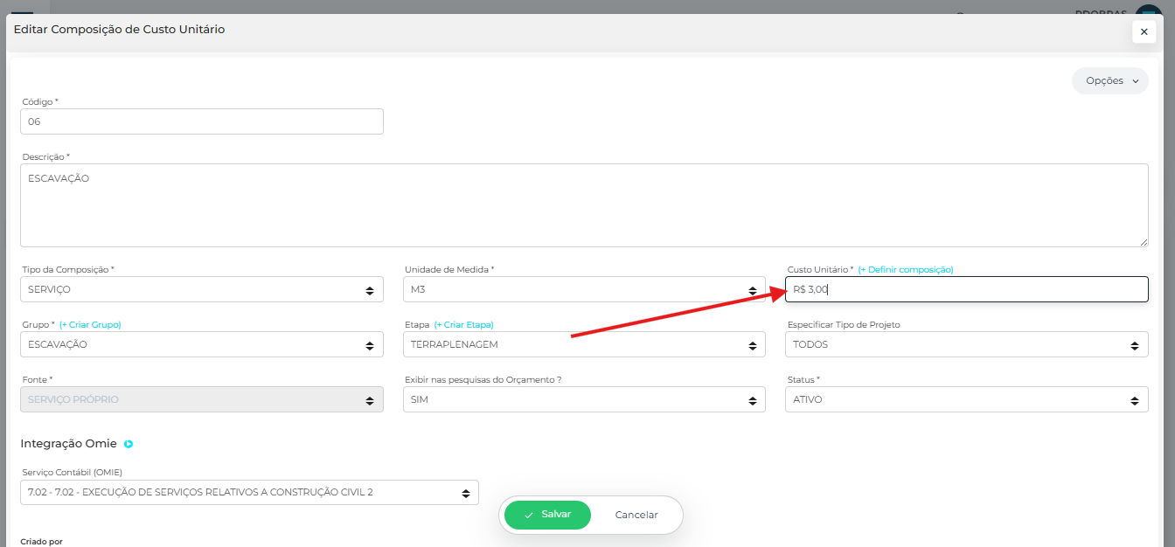The height and width of the screenshot is (547, 1175).
Task: Open Serviço Contábil (OMIE) dropdown
Action: (249, 492)
